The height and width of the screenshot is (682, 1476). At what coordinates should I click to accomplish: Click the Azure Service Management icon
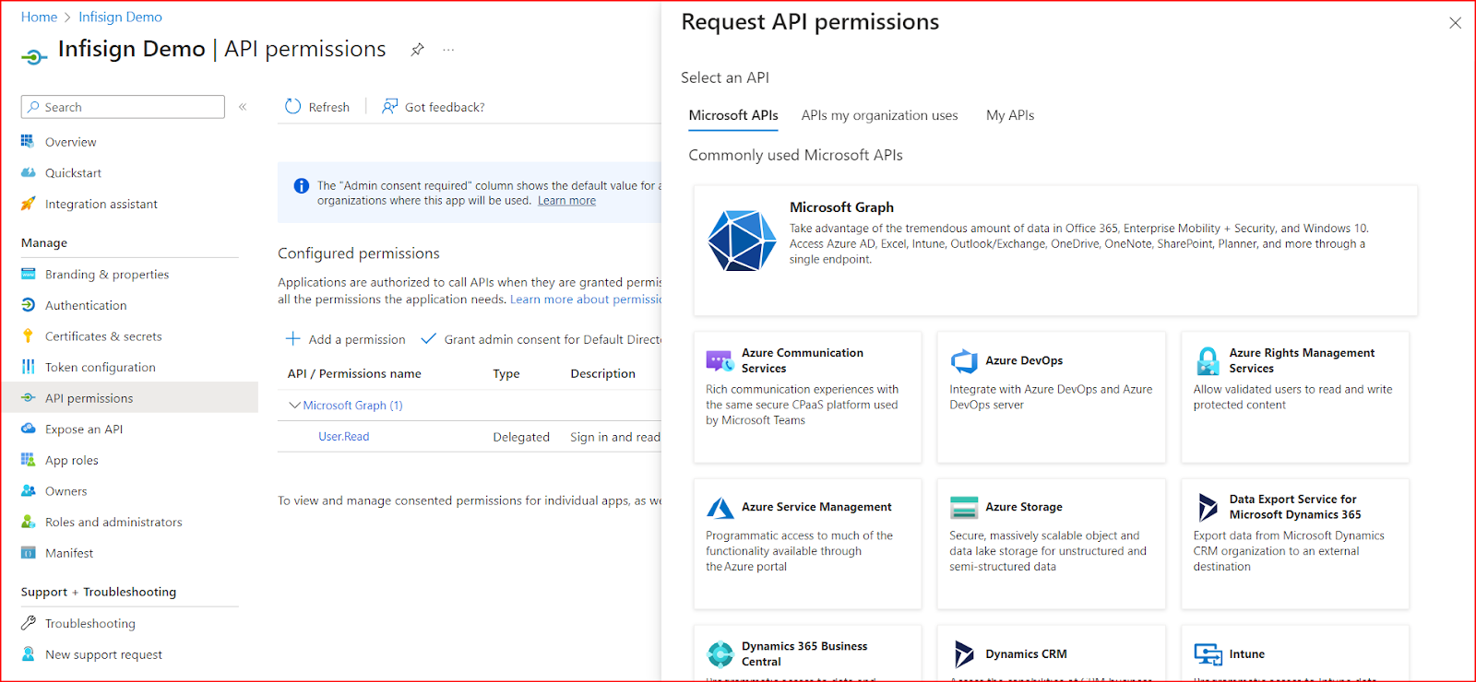720,507
